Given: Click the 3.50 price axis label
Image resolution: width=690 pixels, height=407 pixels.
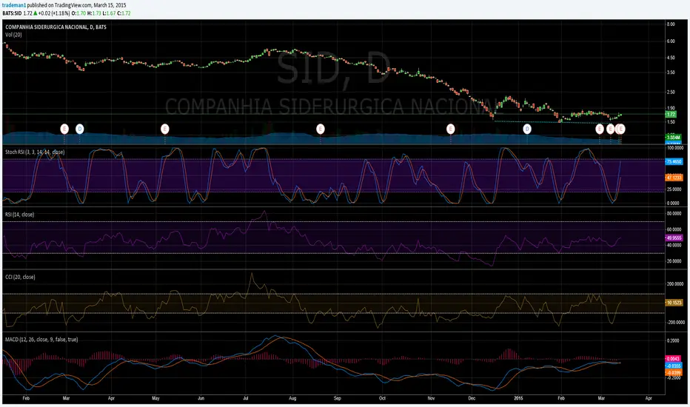Looking at the screenshot, I should pos(671,73).
